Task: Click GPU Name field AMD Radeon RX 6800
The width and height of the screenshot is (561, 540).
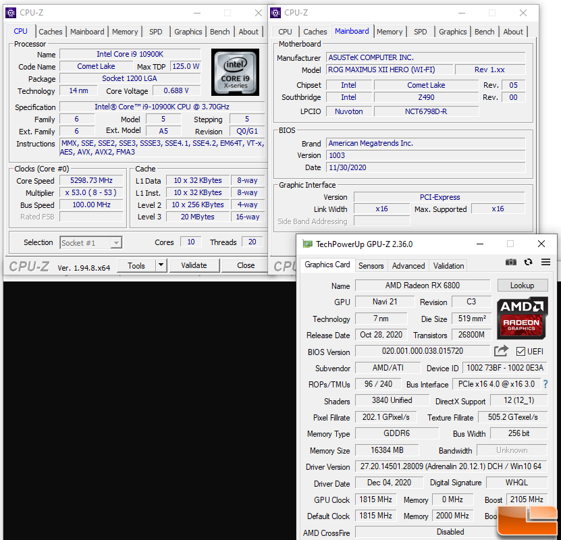Action: tap(423, 286)
